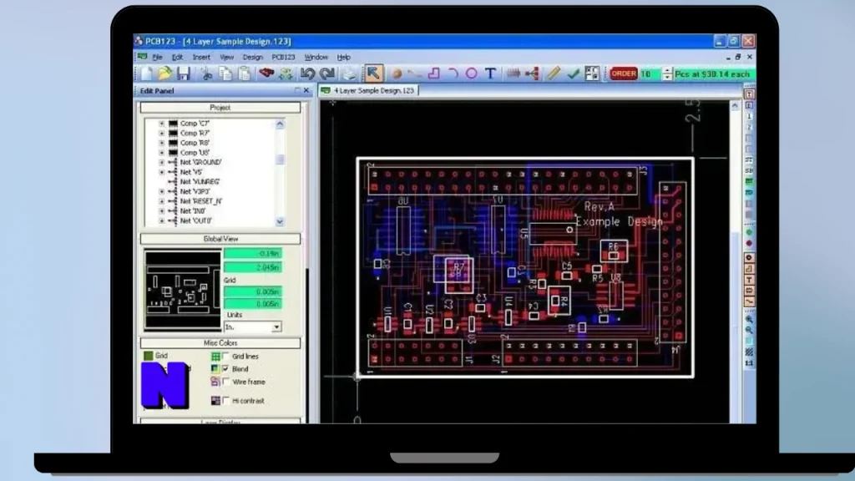The height and width of the screenshot is (481, 855).
Task: Click the order quantity field showing 10
Action: pyautogui.click(x=651, y=73)
